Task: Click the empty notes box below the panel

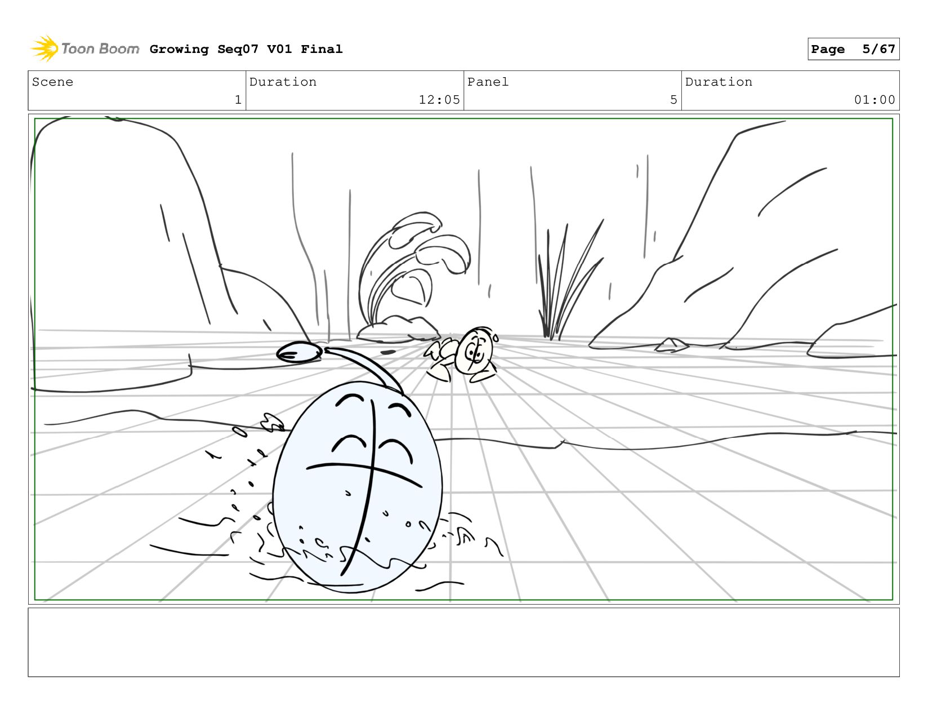Action: [x=463, y=642]
